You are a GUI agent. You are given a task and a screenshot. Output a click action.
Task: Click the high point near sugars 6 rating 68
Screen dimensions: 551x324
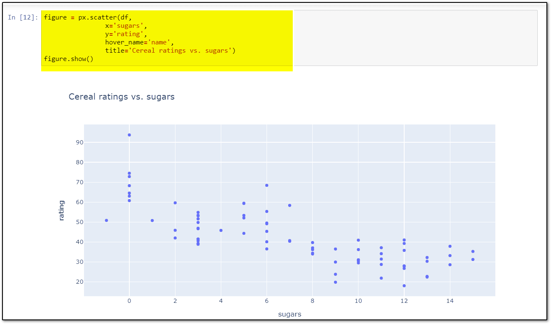click(x=266, y=185)
